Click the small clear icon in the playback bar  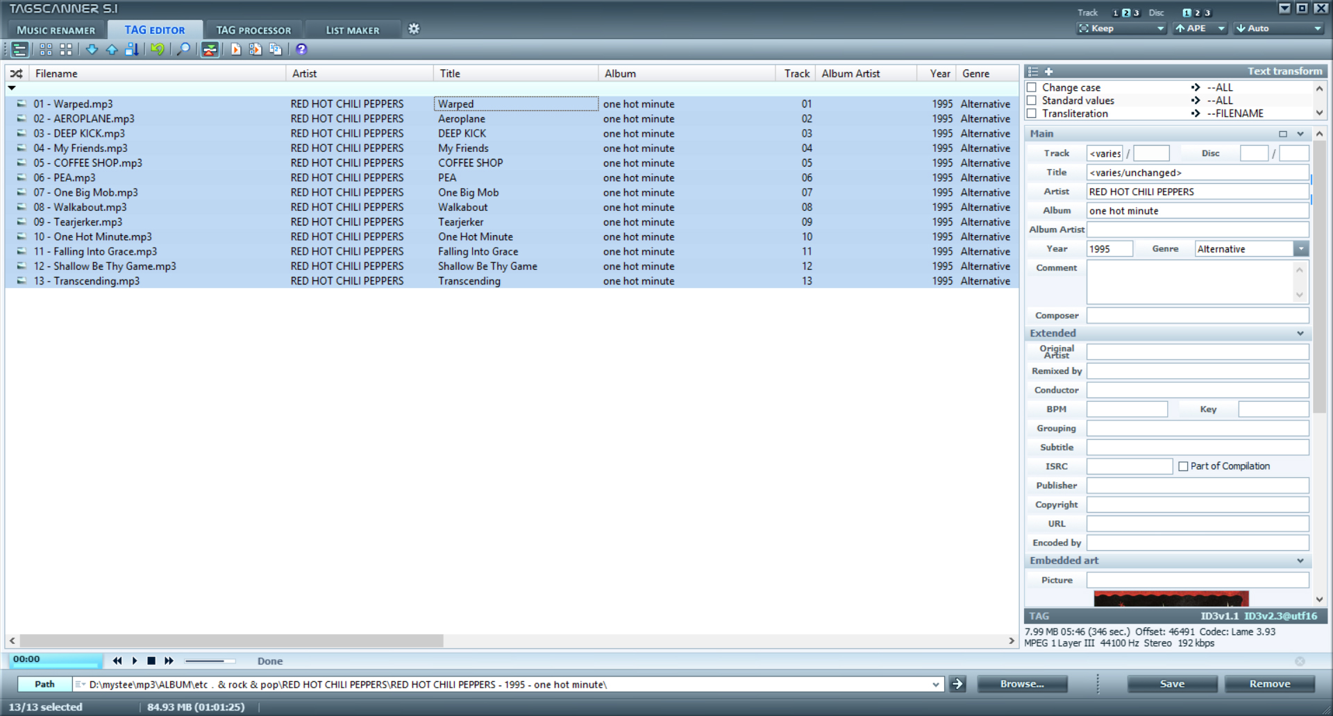click(1300, 661)
